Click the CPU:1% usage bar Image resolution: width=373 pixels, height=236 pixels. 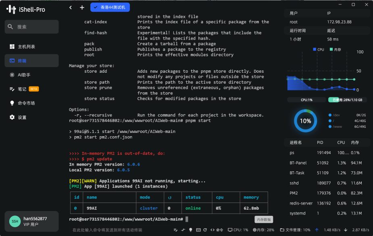click(x=306, y=100)
